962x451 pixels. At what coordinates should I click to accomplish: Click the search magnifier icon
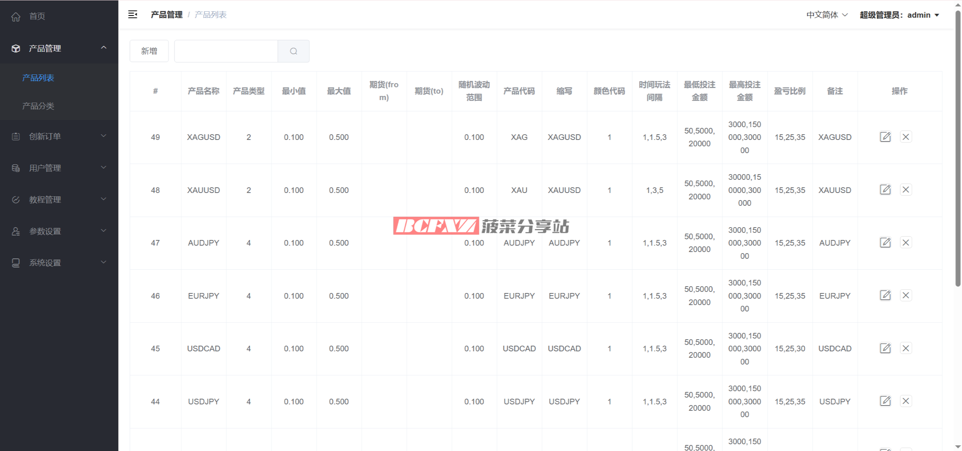point(293,51)
